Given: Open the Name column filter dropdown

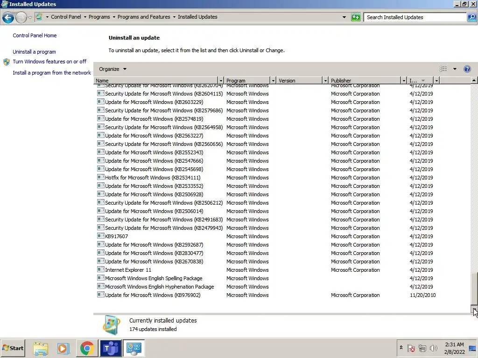Looking at the screenshot, I should click(x=221, y=80).
